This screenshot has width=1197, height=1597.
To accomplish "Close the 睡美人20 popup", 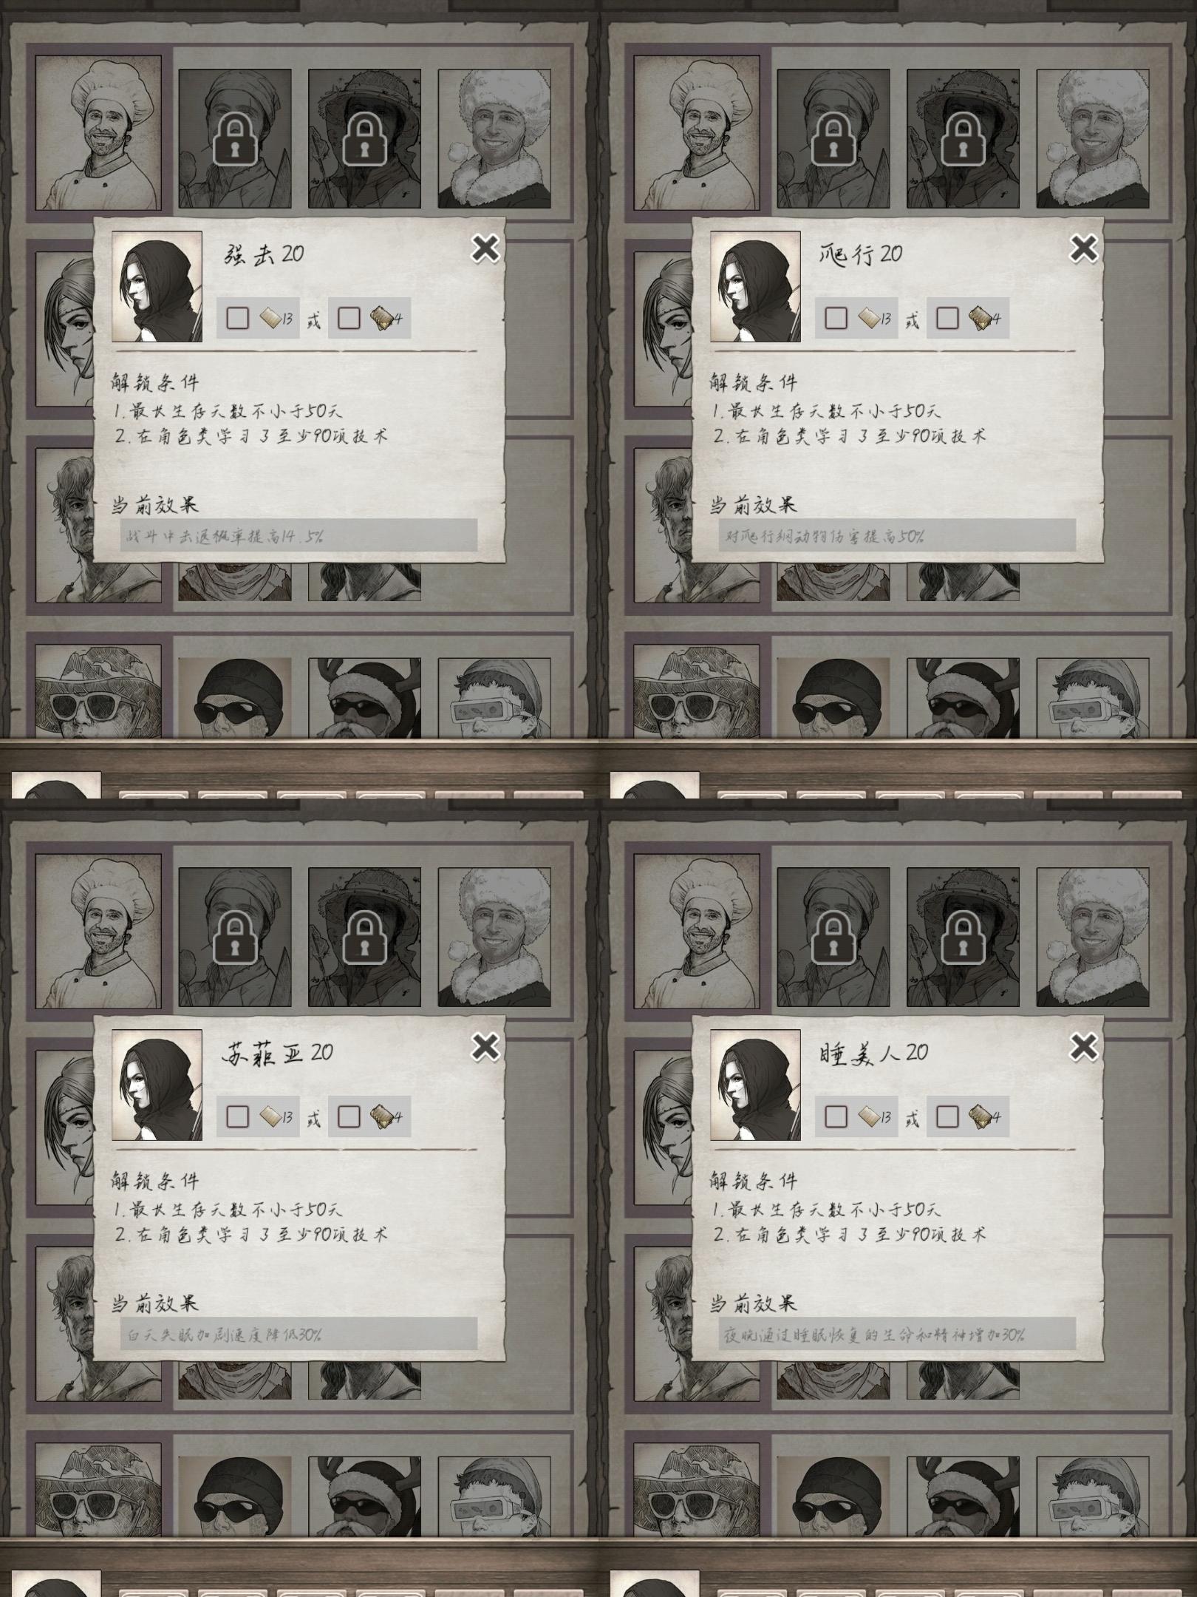I will pos(1084,1047).
